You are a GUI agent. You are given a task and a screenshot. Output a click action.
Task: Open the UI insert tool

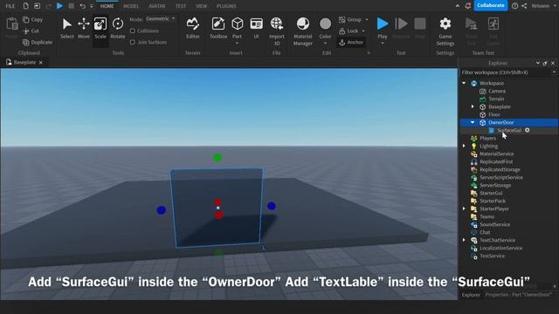pos(256,28)
